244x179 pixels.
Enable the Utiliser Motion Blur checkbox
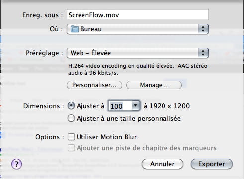(71, 137)
